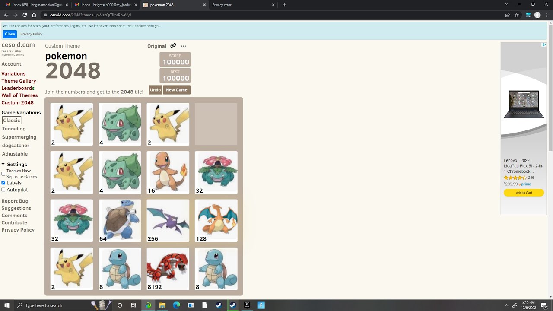Viewport: 553px width, 311px height.
Task: Click the Report Bug link
Action: [15, 201]
